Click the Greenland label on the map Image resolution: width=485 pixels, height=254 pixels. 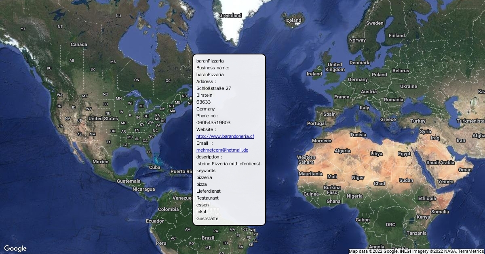(230, 15)
